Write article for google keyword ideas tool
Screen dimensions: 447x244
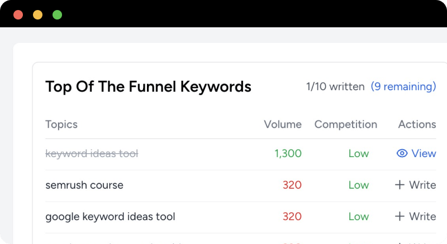pyautogui.click(x=422, y=216)
